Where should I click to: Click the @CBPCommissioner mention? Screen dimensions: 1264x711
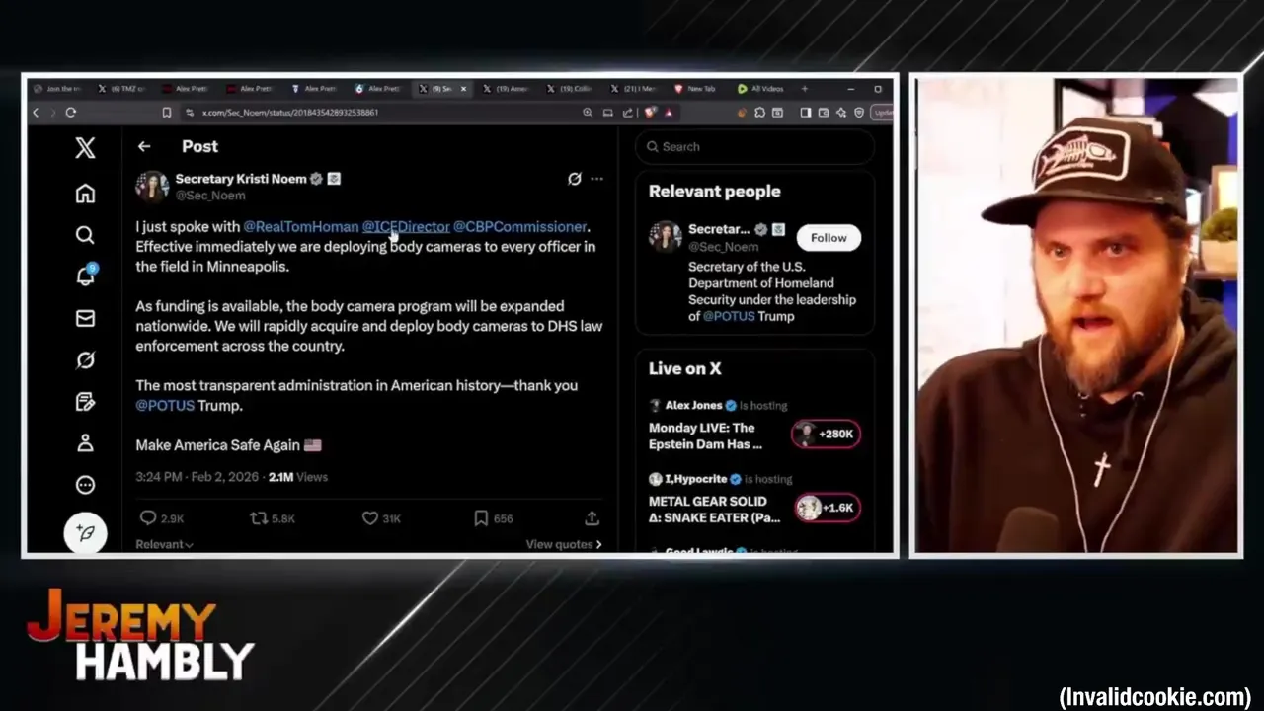(x=519, y=226)
